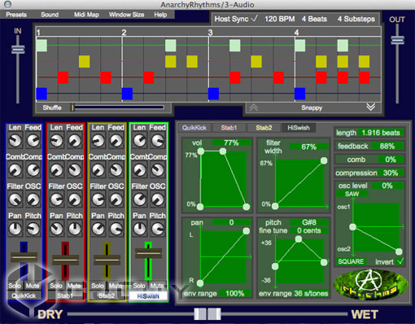The height and width of the screenshot is (324, 415).
Task: Open the Sound menu
Action: [50, 15]
